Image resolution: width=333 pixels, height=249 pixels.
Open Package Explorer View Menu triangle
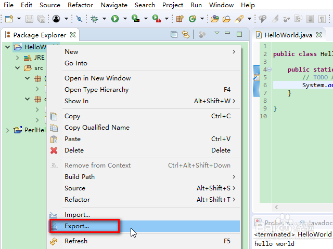tap(217, 33)
